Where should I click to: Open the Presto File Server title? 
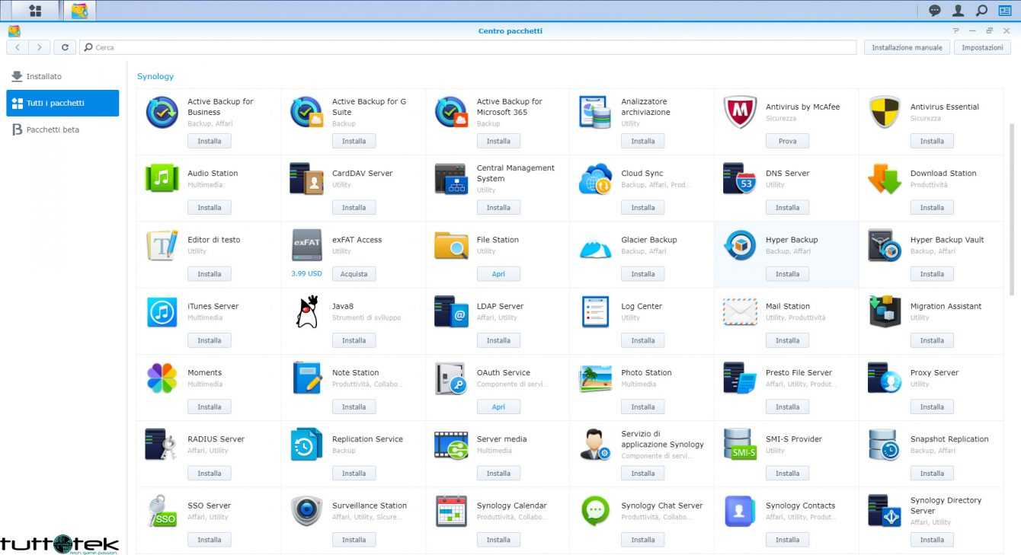[799, 372]
